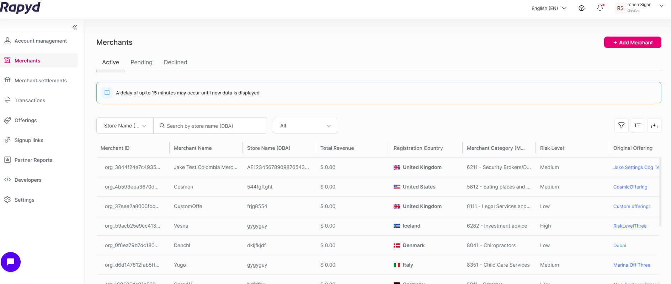Image resolution: width=671 pixels, height=284 pixels.
Task: Open the column sort settings icon
Action: click(638, 126)
